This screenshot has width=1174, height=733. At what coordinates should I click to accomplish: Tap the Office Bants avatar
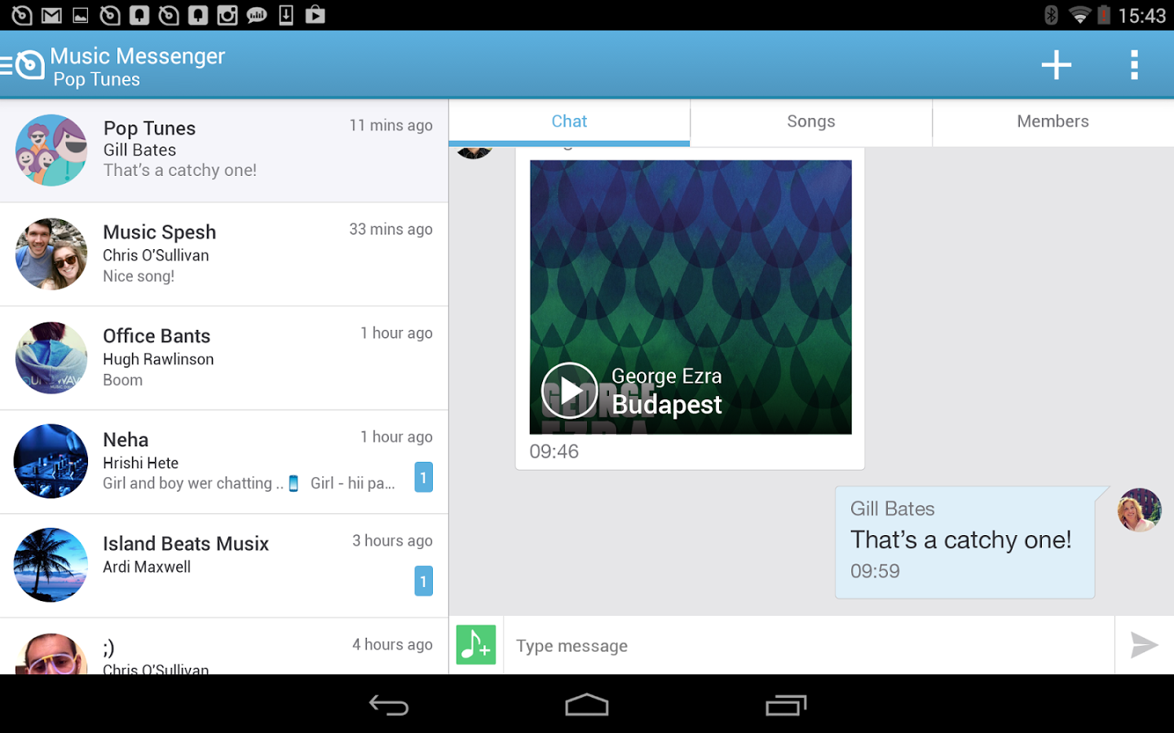pos(51,358)
